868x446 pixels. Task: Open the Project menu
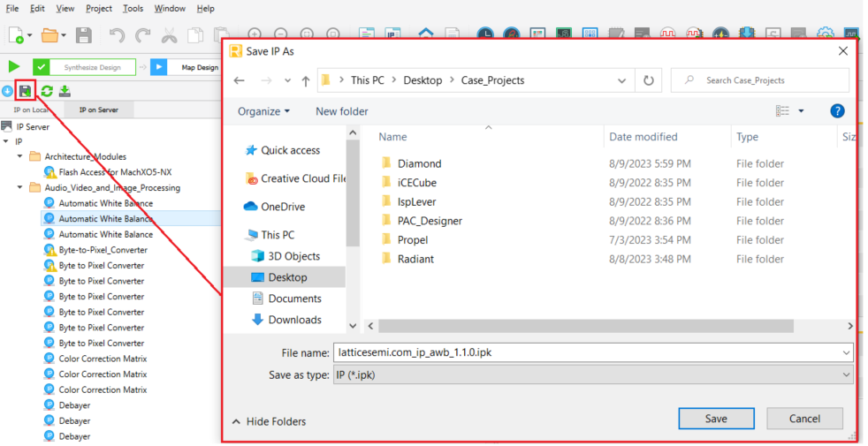tap(98, 8)
